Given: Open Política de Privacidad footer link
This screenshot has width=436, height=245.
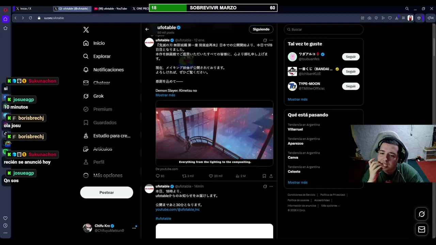Looking at the screenshot, I should (x=333, y=195).
